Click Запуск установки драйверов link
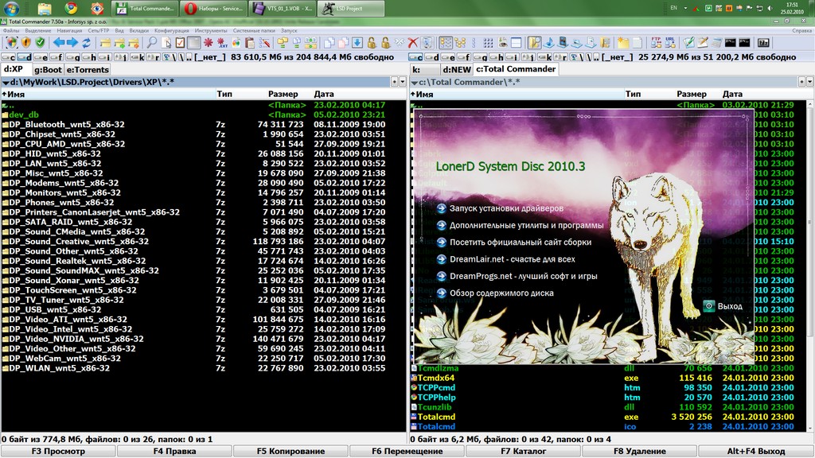Viewport: 815px width, 458px height. [x=506, y=208]
